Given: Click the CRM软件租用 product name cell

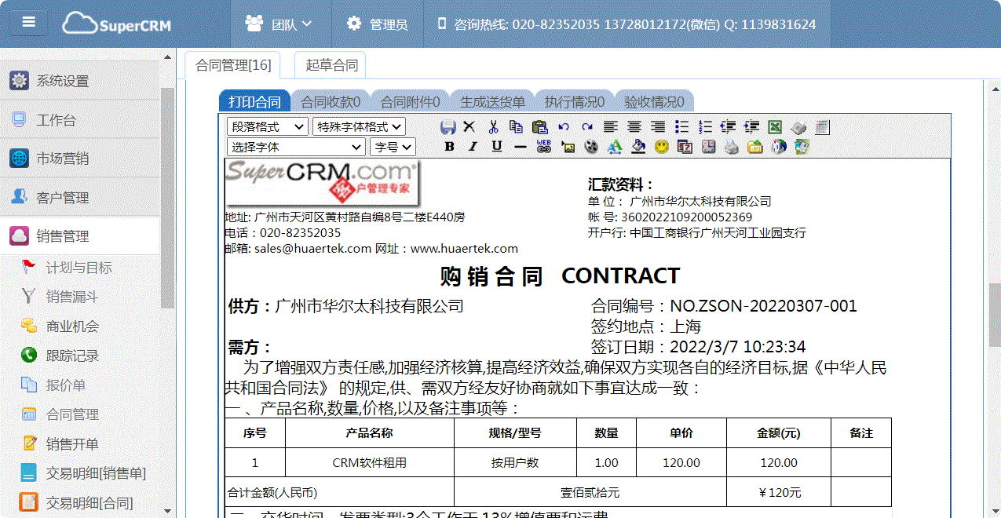Looking at the screenshot, I should click(x=370, y=463).
